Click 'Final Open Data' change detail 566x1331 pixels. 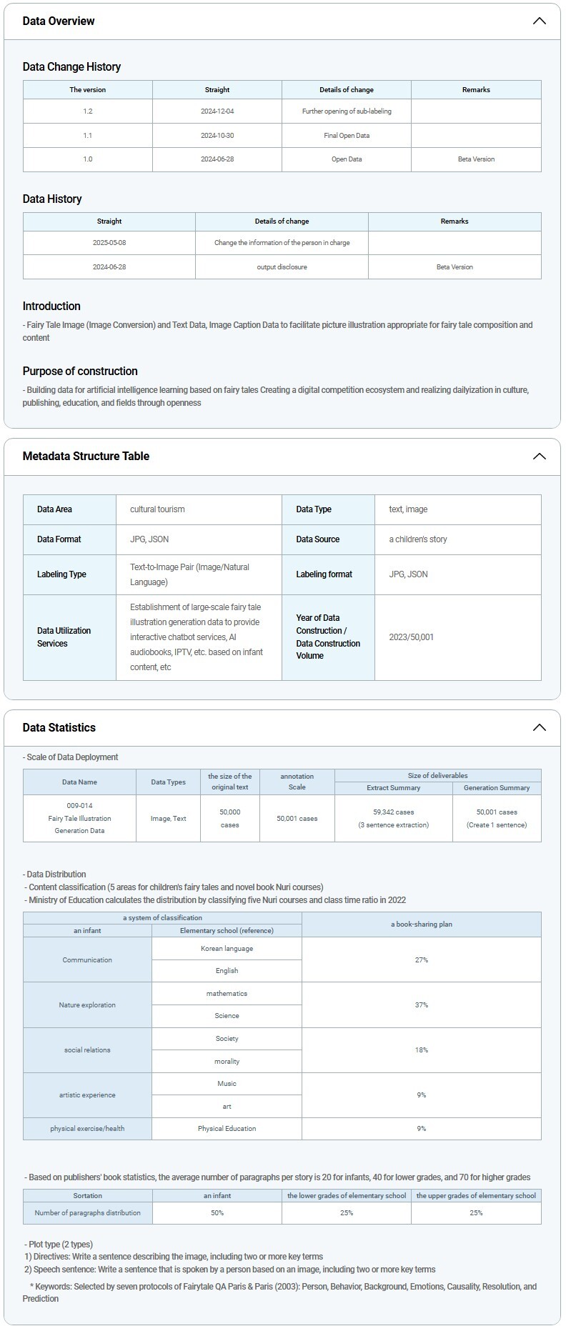[x=347, y=135]
